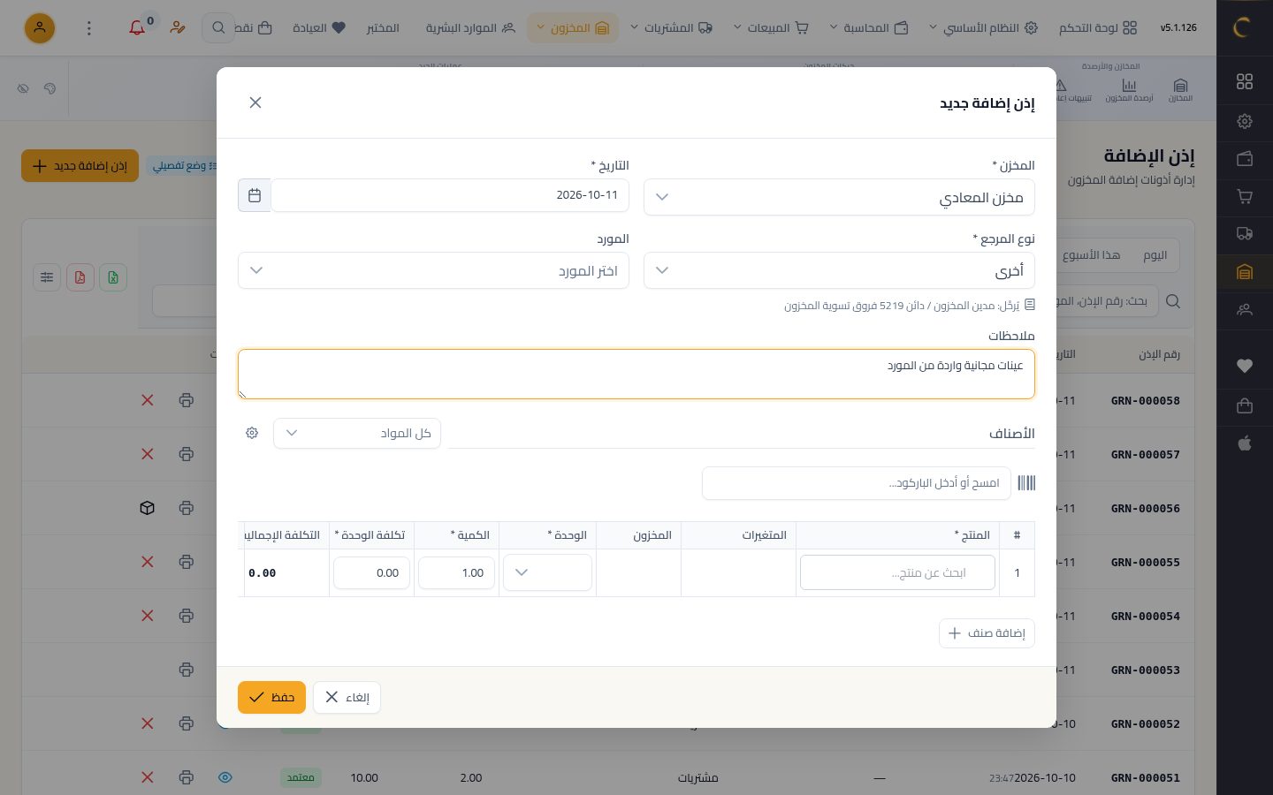
Task: Click إلغاء cancel button
Action: [x=347, y=697]
